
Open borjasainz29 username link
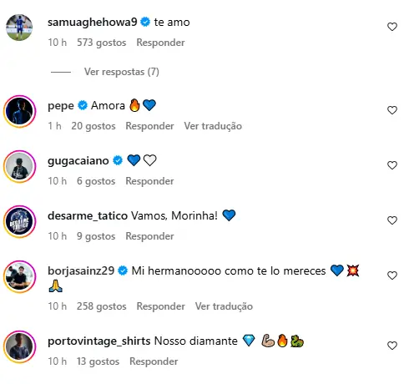[x=81, y=270]
